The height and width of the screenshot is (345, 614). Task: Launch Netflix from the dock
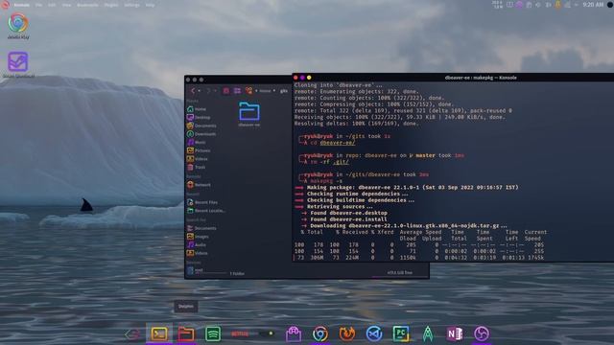click(x=240, y=333)
